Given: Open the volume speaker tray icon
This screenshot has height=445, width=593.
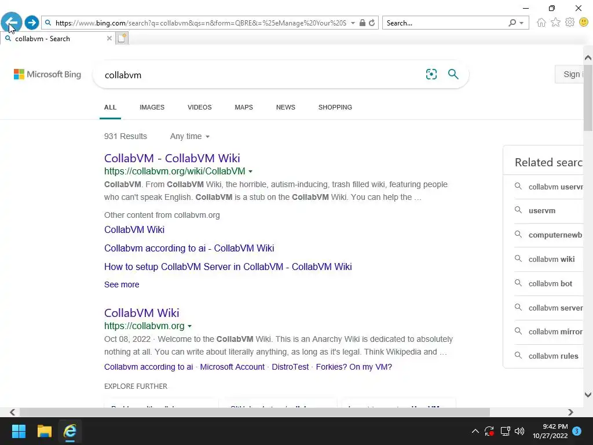Looking at the screenshot, I should point(519,431).
